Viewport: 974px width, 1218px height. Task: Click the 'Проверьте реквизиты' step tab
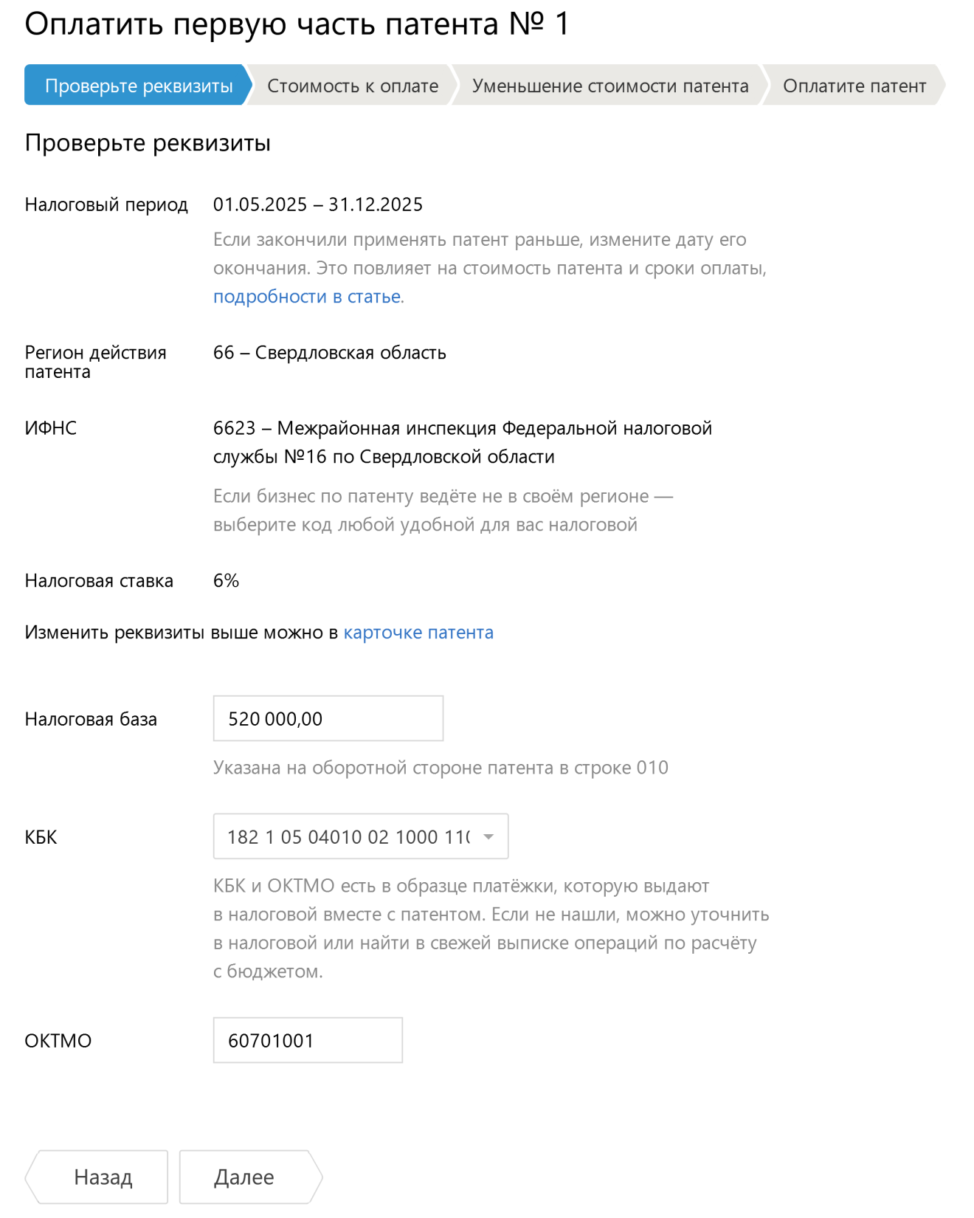pyautogui.click(x=138, y=86)
